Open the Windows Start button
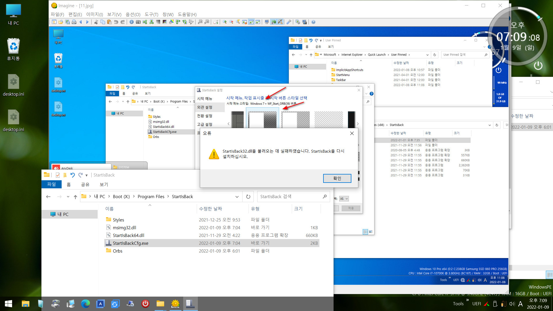This screenshot has height=311, width=553. [x=8, y=304]
